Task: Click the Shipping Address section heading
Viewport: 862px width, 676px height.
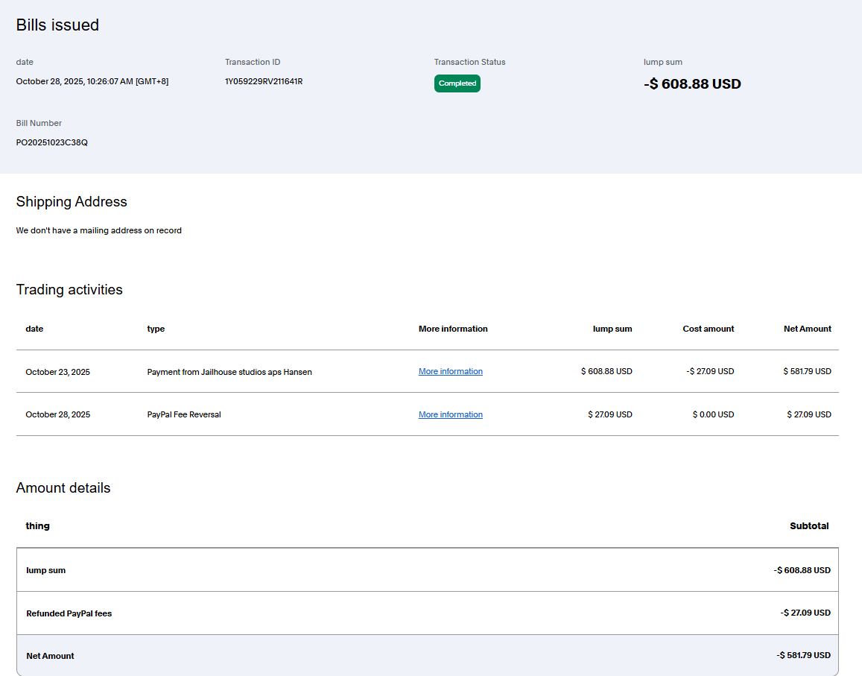Action: [72, 202]
